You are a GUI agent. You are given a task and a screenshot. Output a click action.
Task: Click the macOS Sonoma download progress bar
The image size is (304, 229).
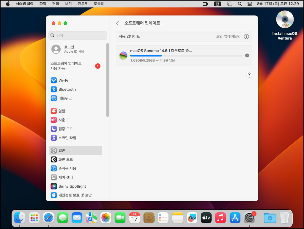tap(186, 56)
